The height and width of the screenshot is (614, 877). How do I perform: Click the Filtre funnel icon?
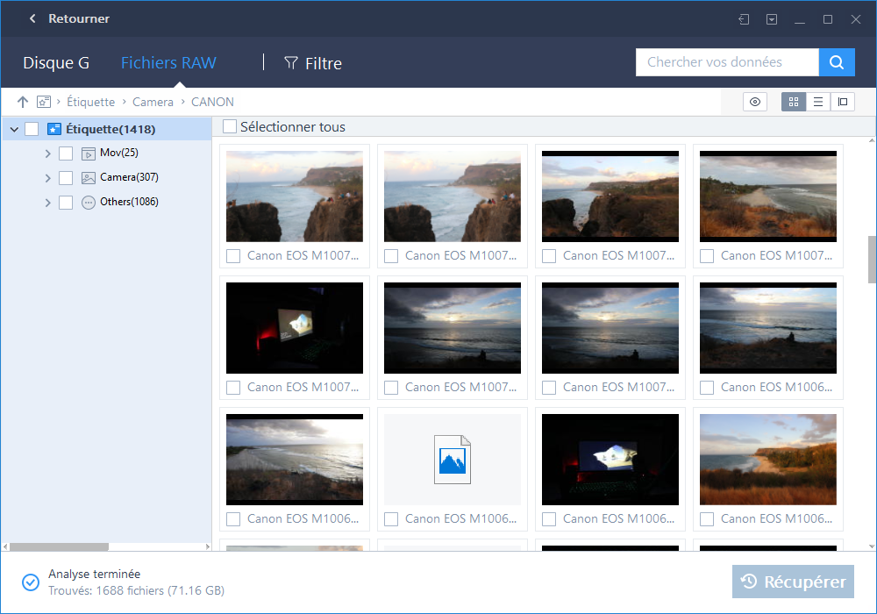[291, 62]
